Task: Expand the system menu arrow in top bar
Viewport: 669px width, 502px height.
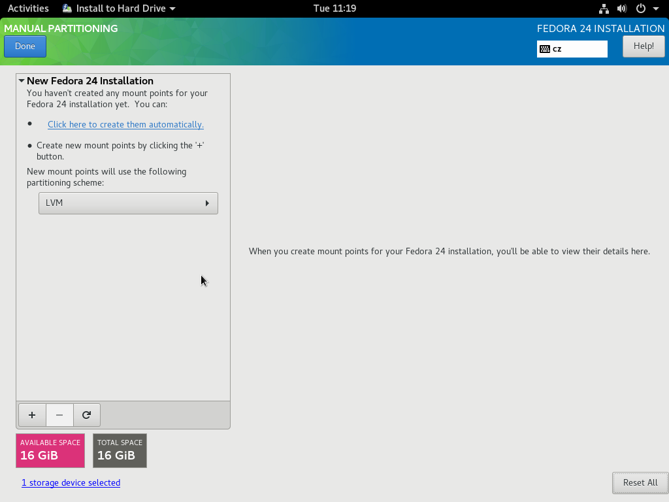Action: tap(656, 8)
